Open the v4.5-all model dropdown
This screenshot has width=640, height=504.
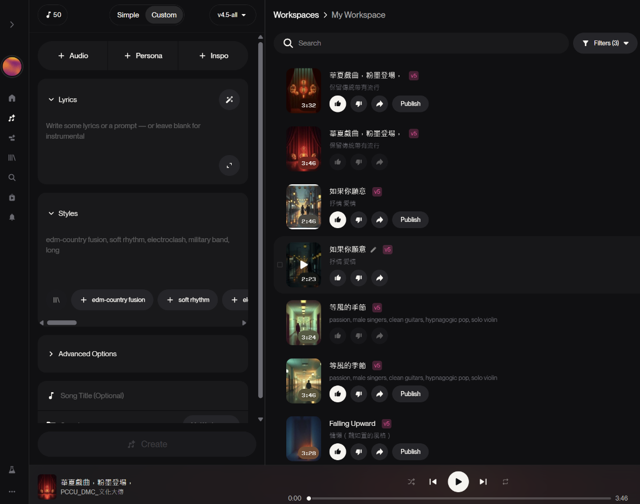(232, 15)
